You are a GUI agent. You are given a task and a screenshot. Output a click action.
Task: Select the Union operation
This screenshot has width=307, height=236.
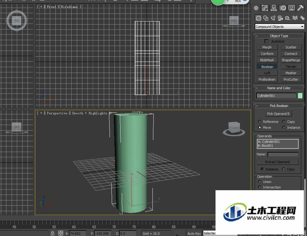click(x=260, y=182)
